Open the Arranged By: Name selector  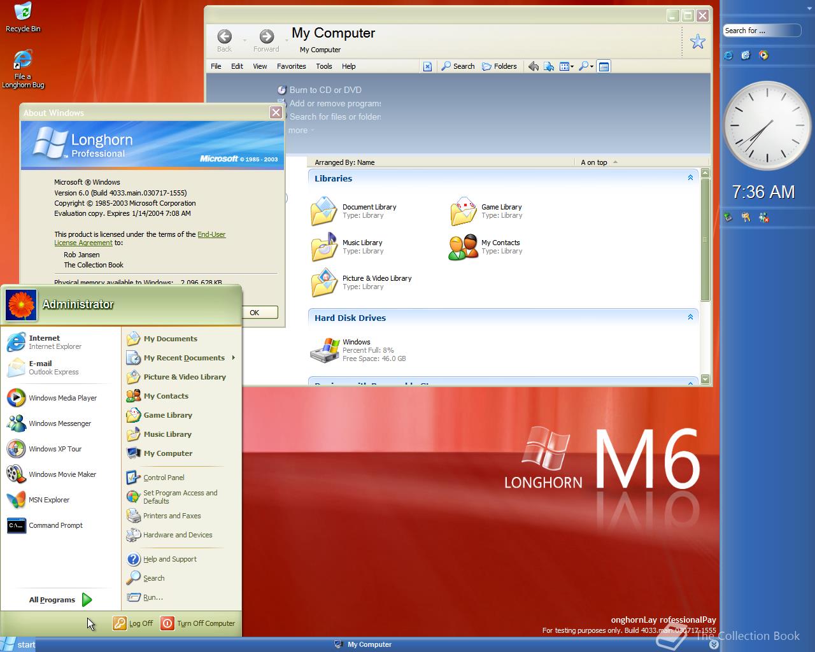pyautogui.click(x=344, y=162)
